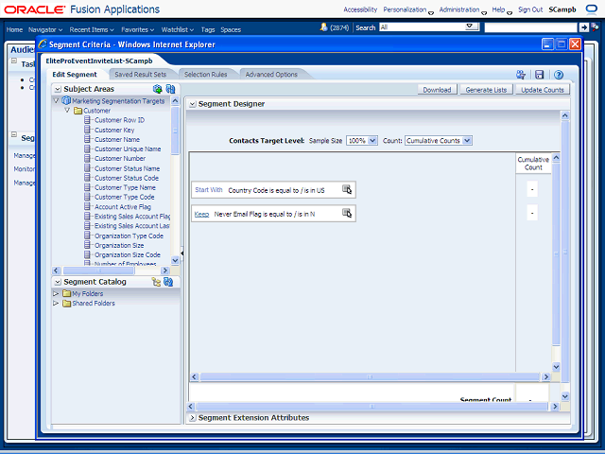Viewport: 605px width, 454px height.
Task: Click the splitter collapse arrow between panels
Action: [182, 253]
